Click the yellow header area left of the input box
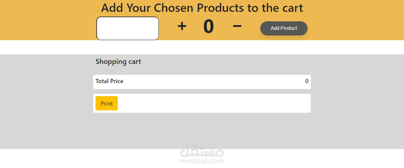Viewport: 404px width, 168px height. coord(47,27)
